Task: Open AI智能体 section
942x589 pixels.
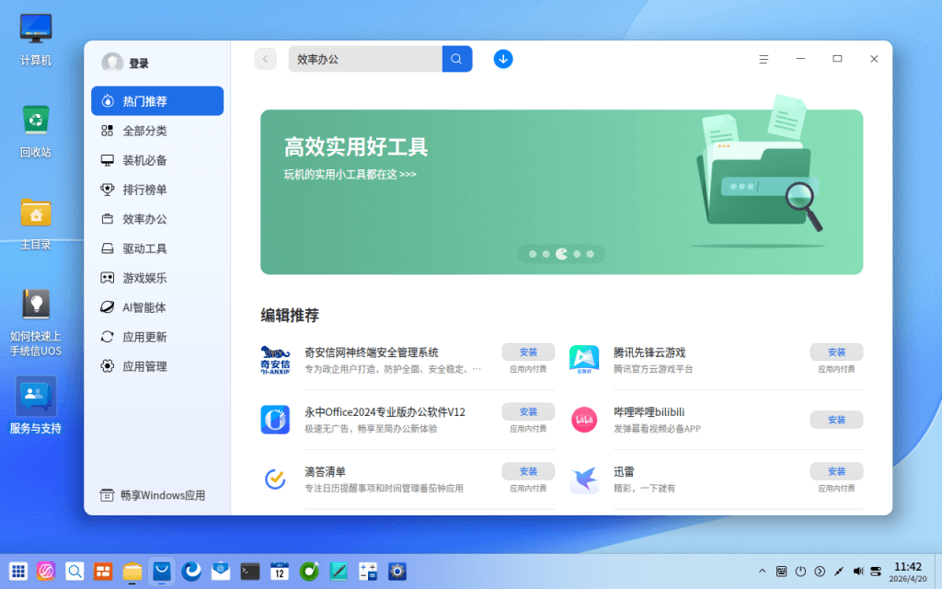Action: pos(157,307)
